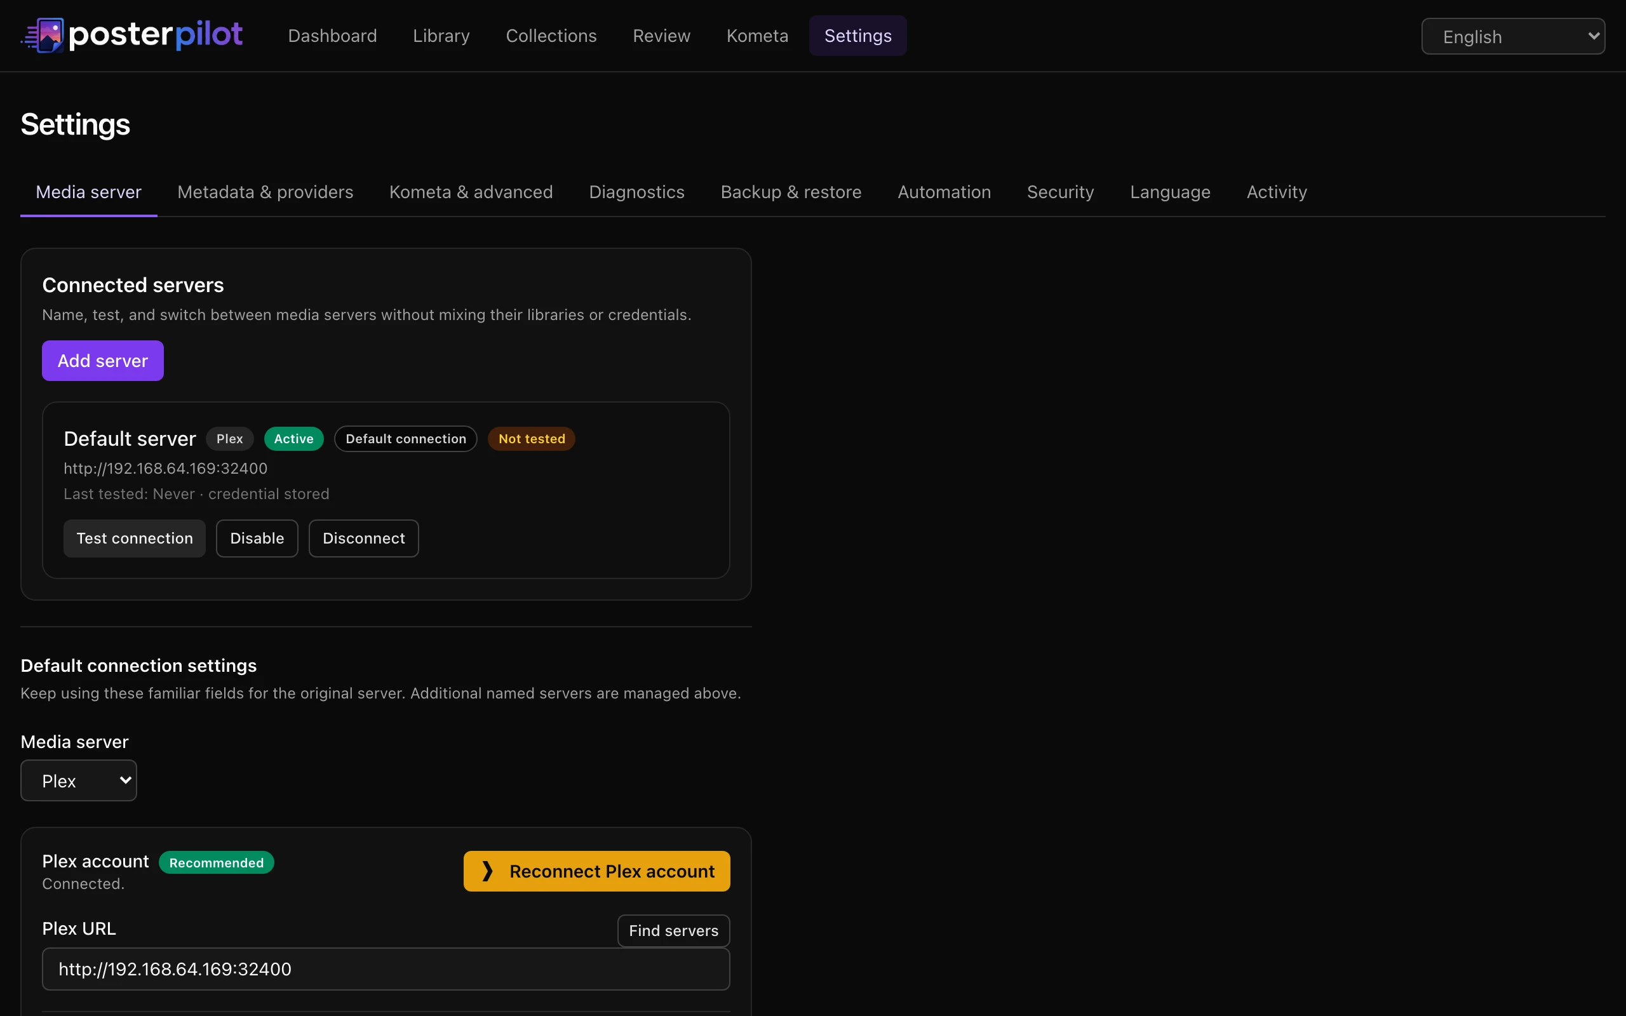1626x1016 pixels.
Task: Open the Diagnostics tab
Action: click(x=636, y=192)
